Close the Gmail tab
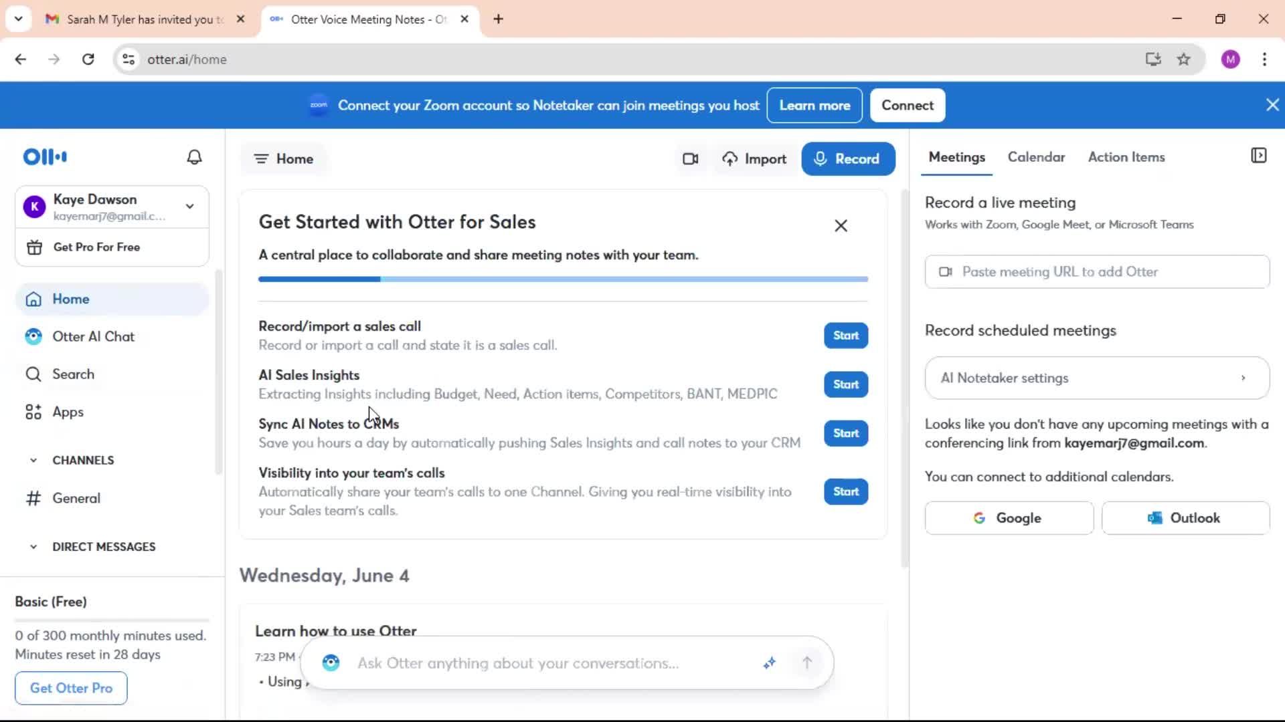 tap(241, 19)
